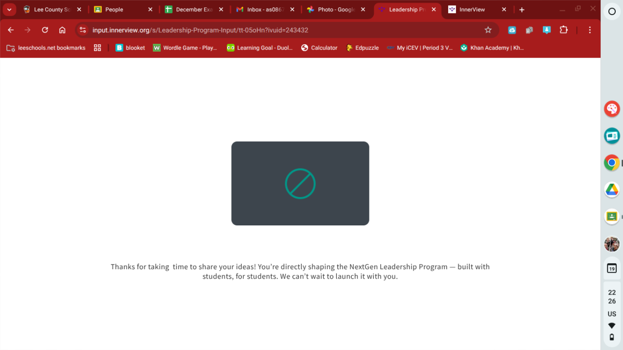
Task: Open the blue download extension icon
Action: tap(547, 30)
